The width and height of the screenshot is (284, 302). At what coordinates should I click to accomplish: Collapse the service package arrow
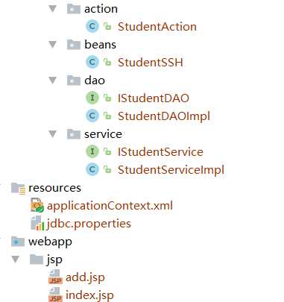tap(53, 134)
